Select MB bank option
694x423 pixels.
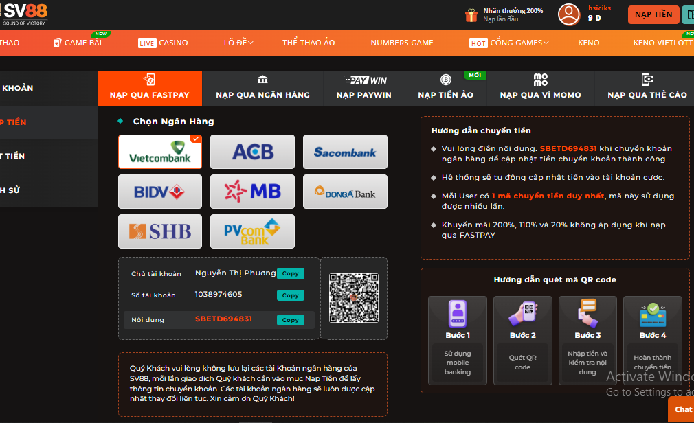252,192
